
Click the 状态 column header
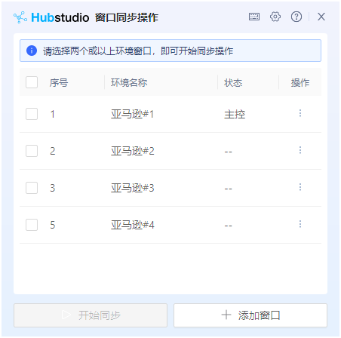[233, 82]
